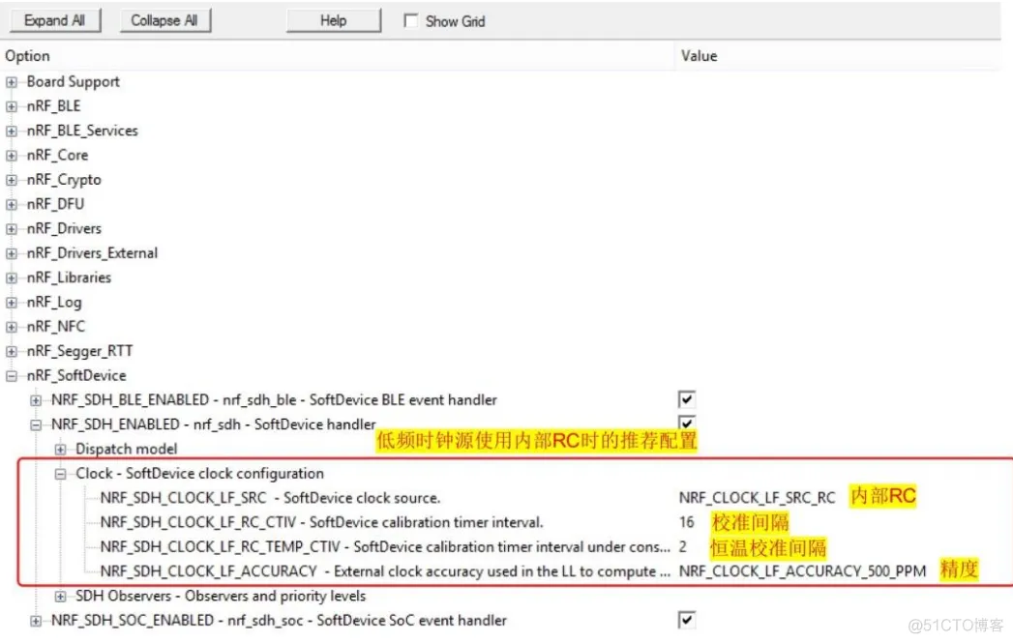Select the NRF_SDH_CLOCK_LF_ACCURACY row

coord(385,571)
